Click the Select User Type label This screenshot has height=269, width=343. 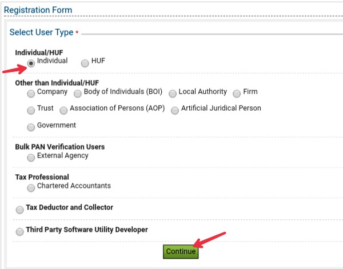tap(41, 32)
